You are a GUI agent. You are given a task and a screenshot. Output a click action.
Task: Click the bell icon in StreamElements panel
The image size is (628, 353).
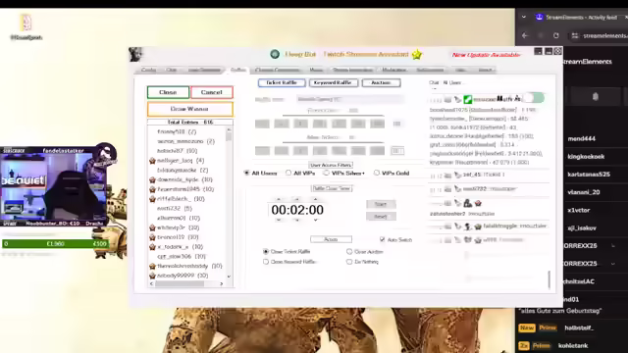[596, 96]
